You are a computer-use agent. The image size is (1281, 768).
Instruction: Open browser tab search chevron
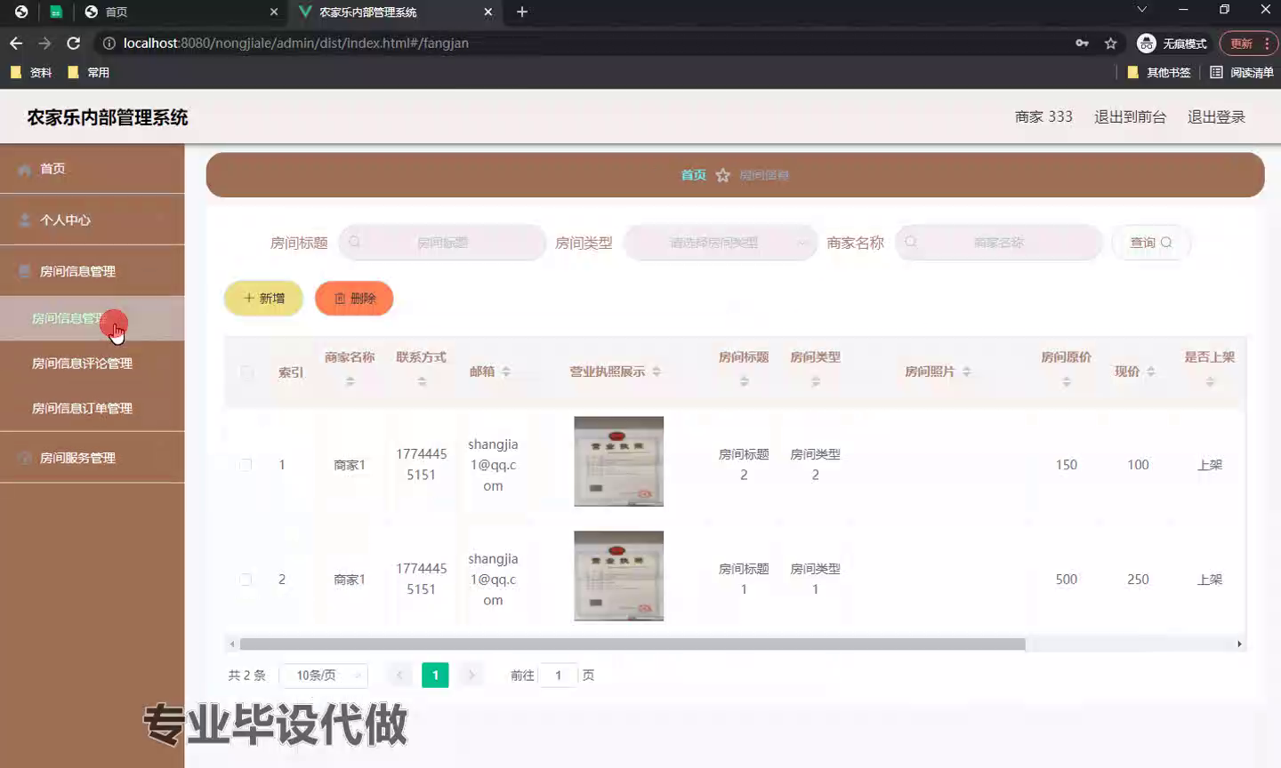1142,10
